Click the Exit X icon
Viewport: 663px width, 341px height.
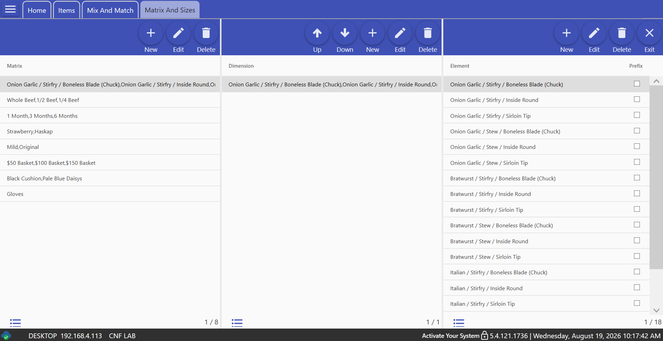coord(650,33)
